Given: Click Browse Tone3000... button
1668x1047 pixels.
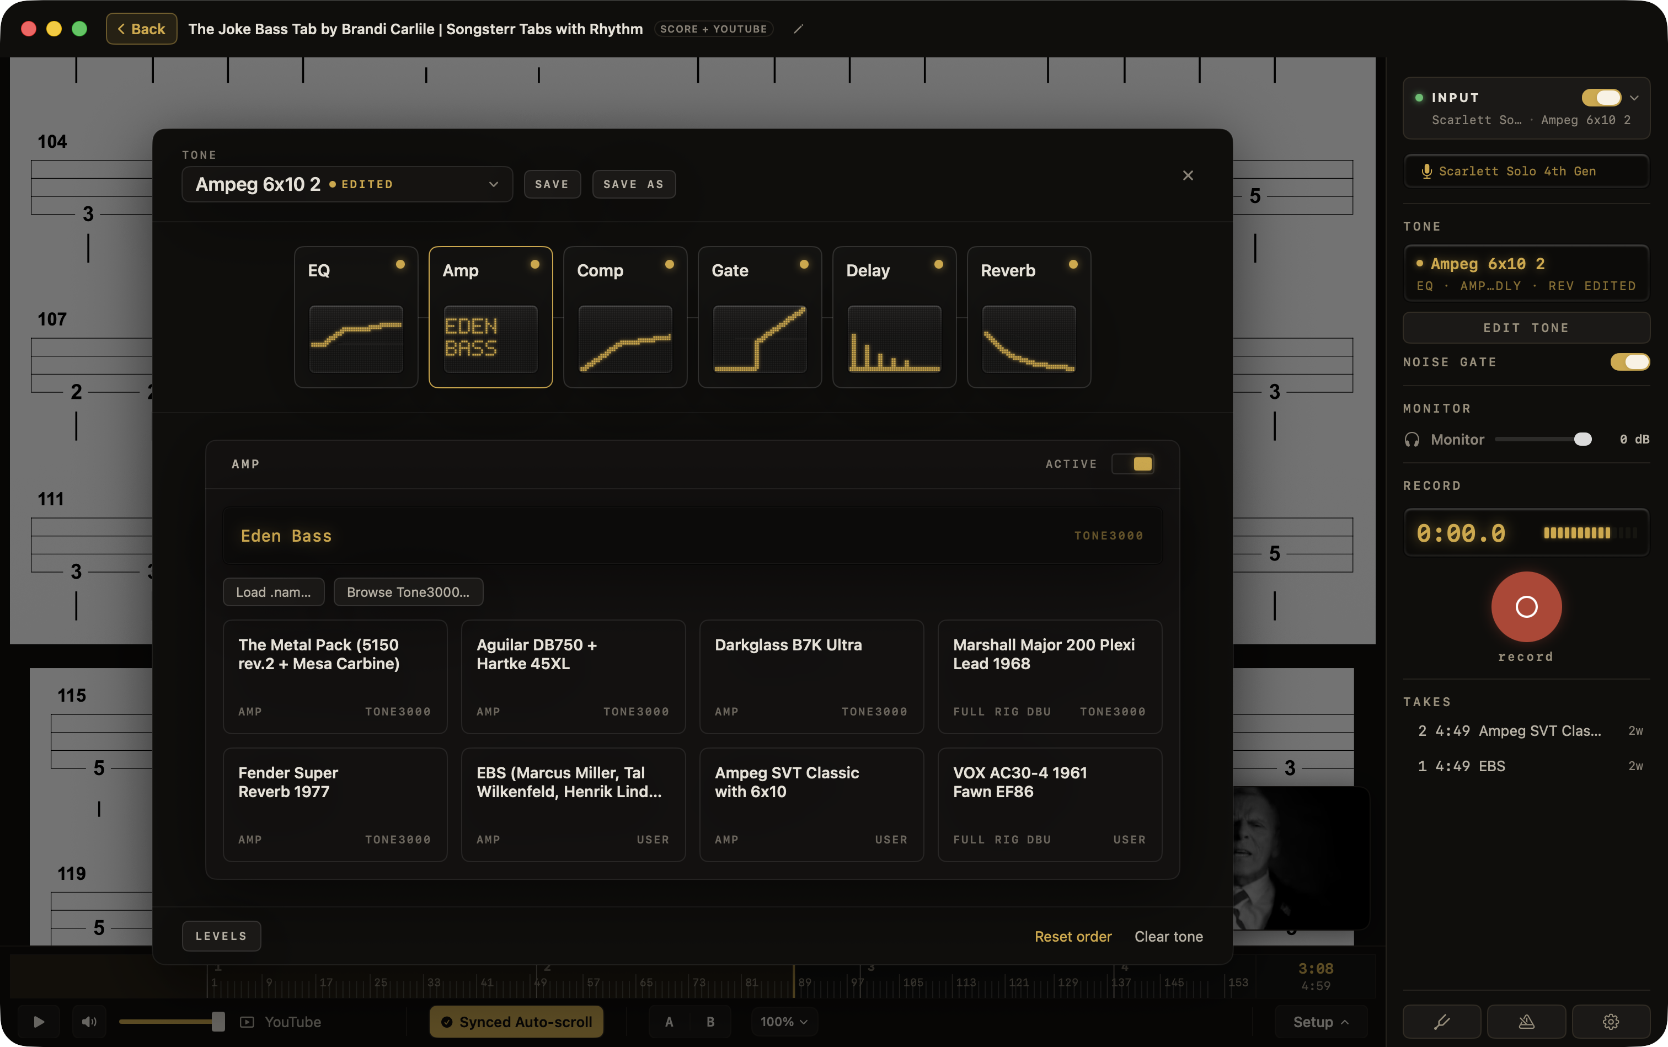Looking at the screenshot, I should 408,592.
